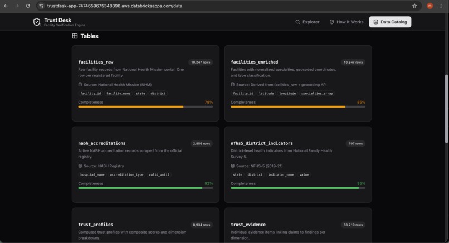Click database icon beside National Health Mission source

80,85
